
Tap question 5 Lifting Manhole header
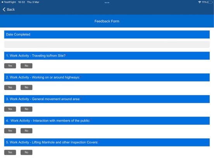pos(107,142)
